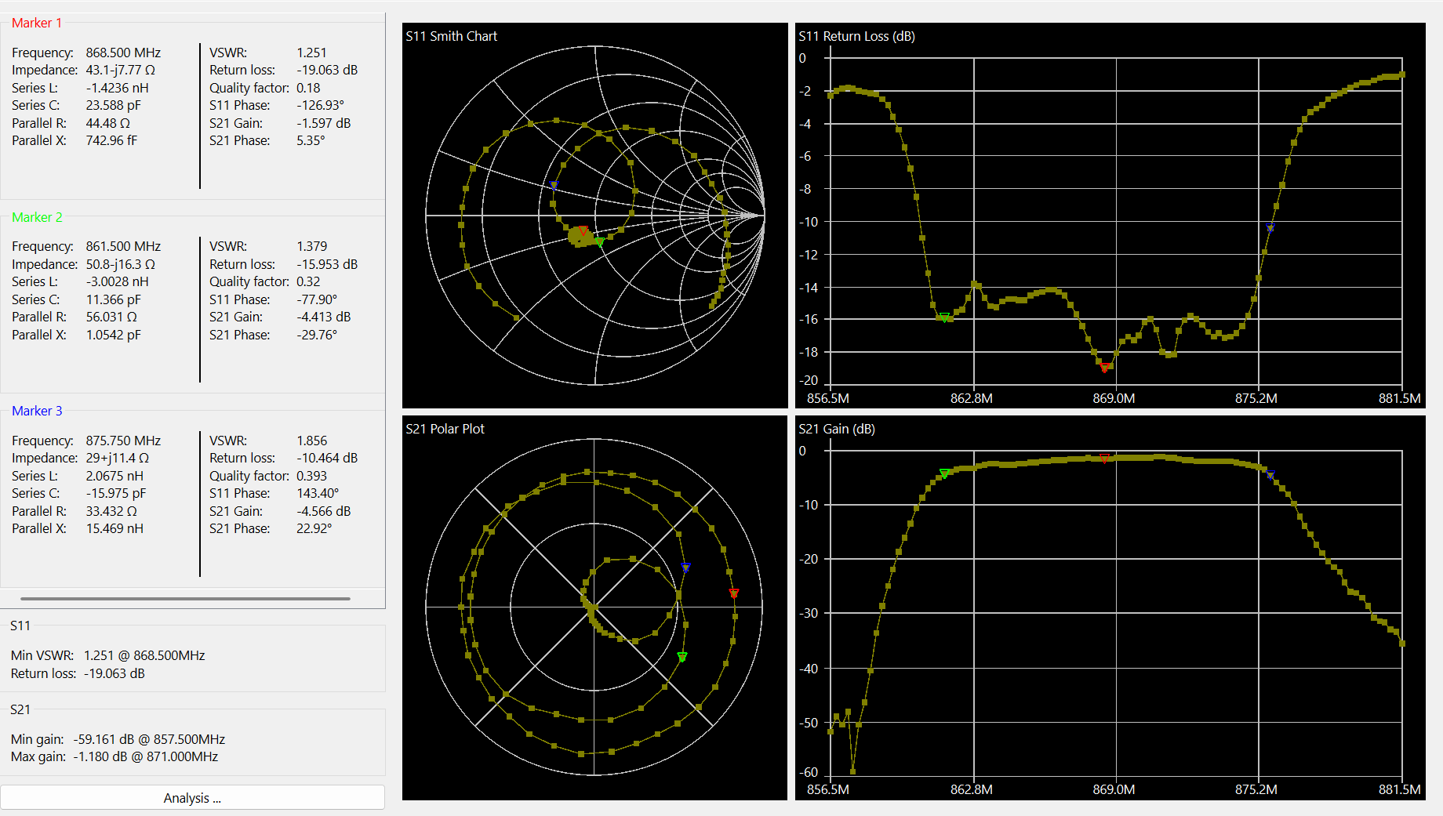The height and width of the screenshot is (816, 1443).
Task: Click the VSWR value 1.856
Action: [311, 441]
